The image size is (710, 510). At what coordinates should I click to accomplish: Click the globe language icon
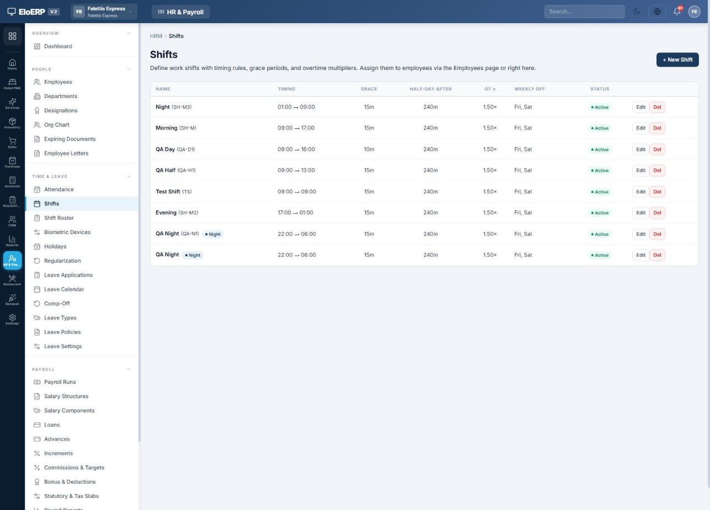[x=657, y=12]
